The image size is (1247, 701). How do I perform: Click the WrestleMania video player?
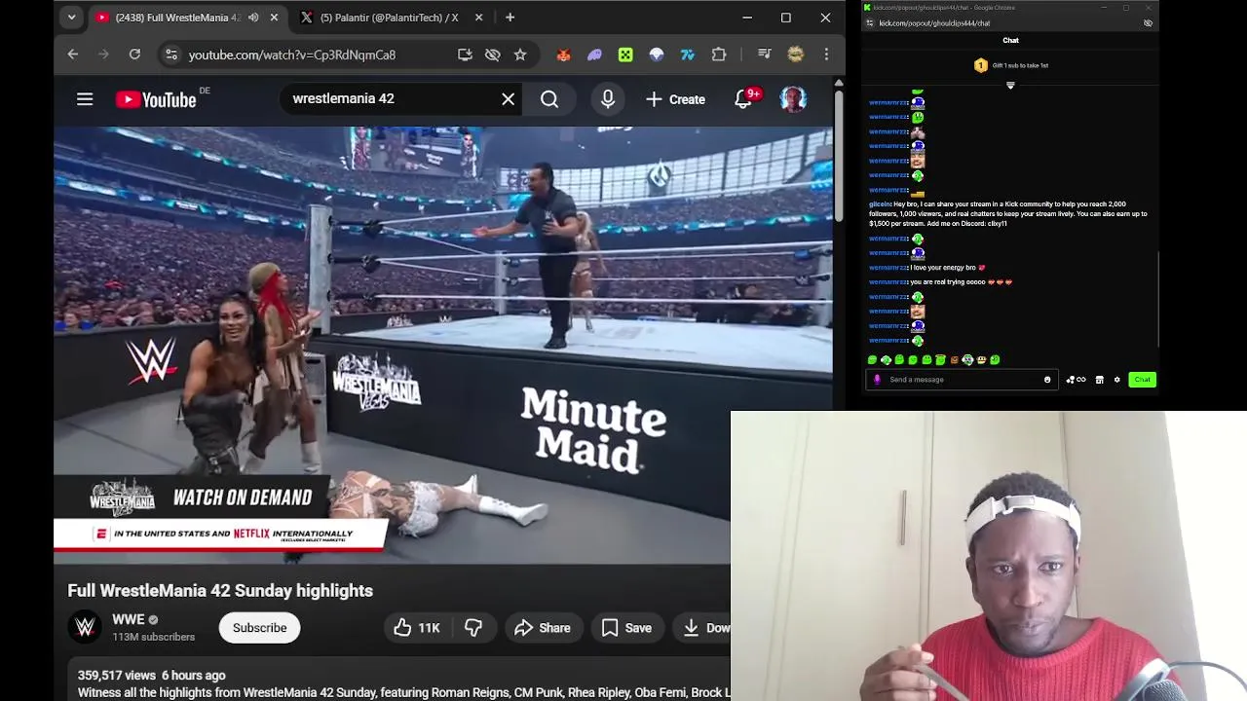443,346
